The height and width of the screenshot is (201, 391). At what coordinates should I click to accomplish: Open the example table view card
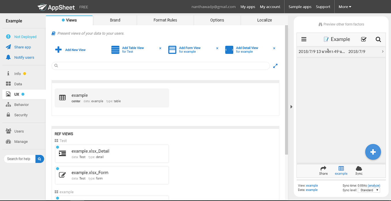pos(112,98)
